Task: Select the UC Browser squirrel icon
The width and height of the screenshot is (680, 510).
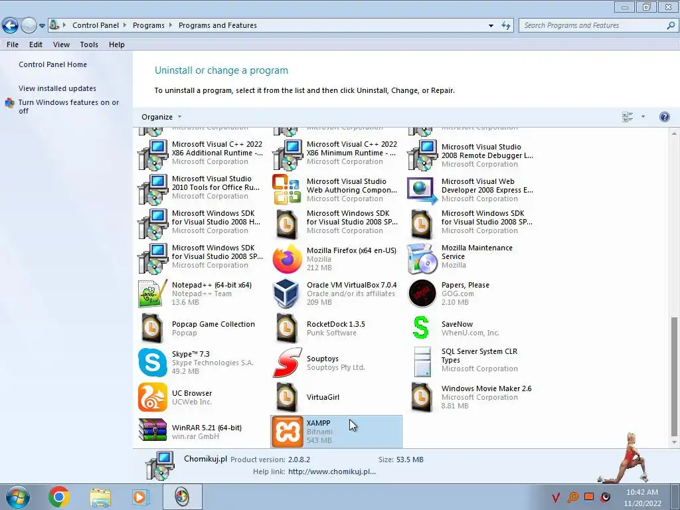Action: (x=152, y=397)
